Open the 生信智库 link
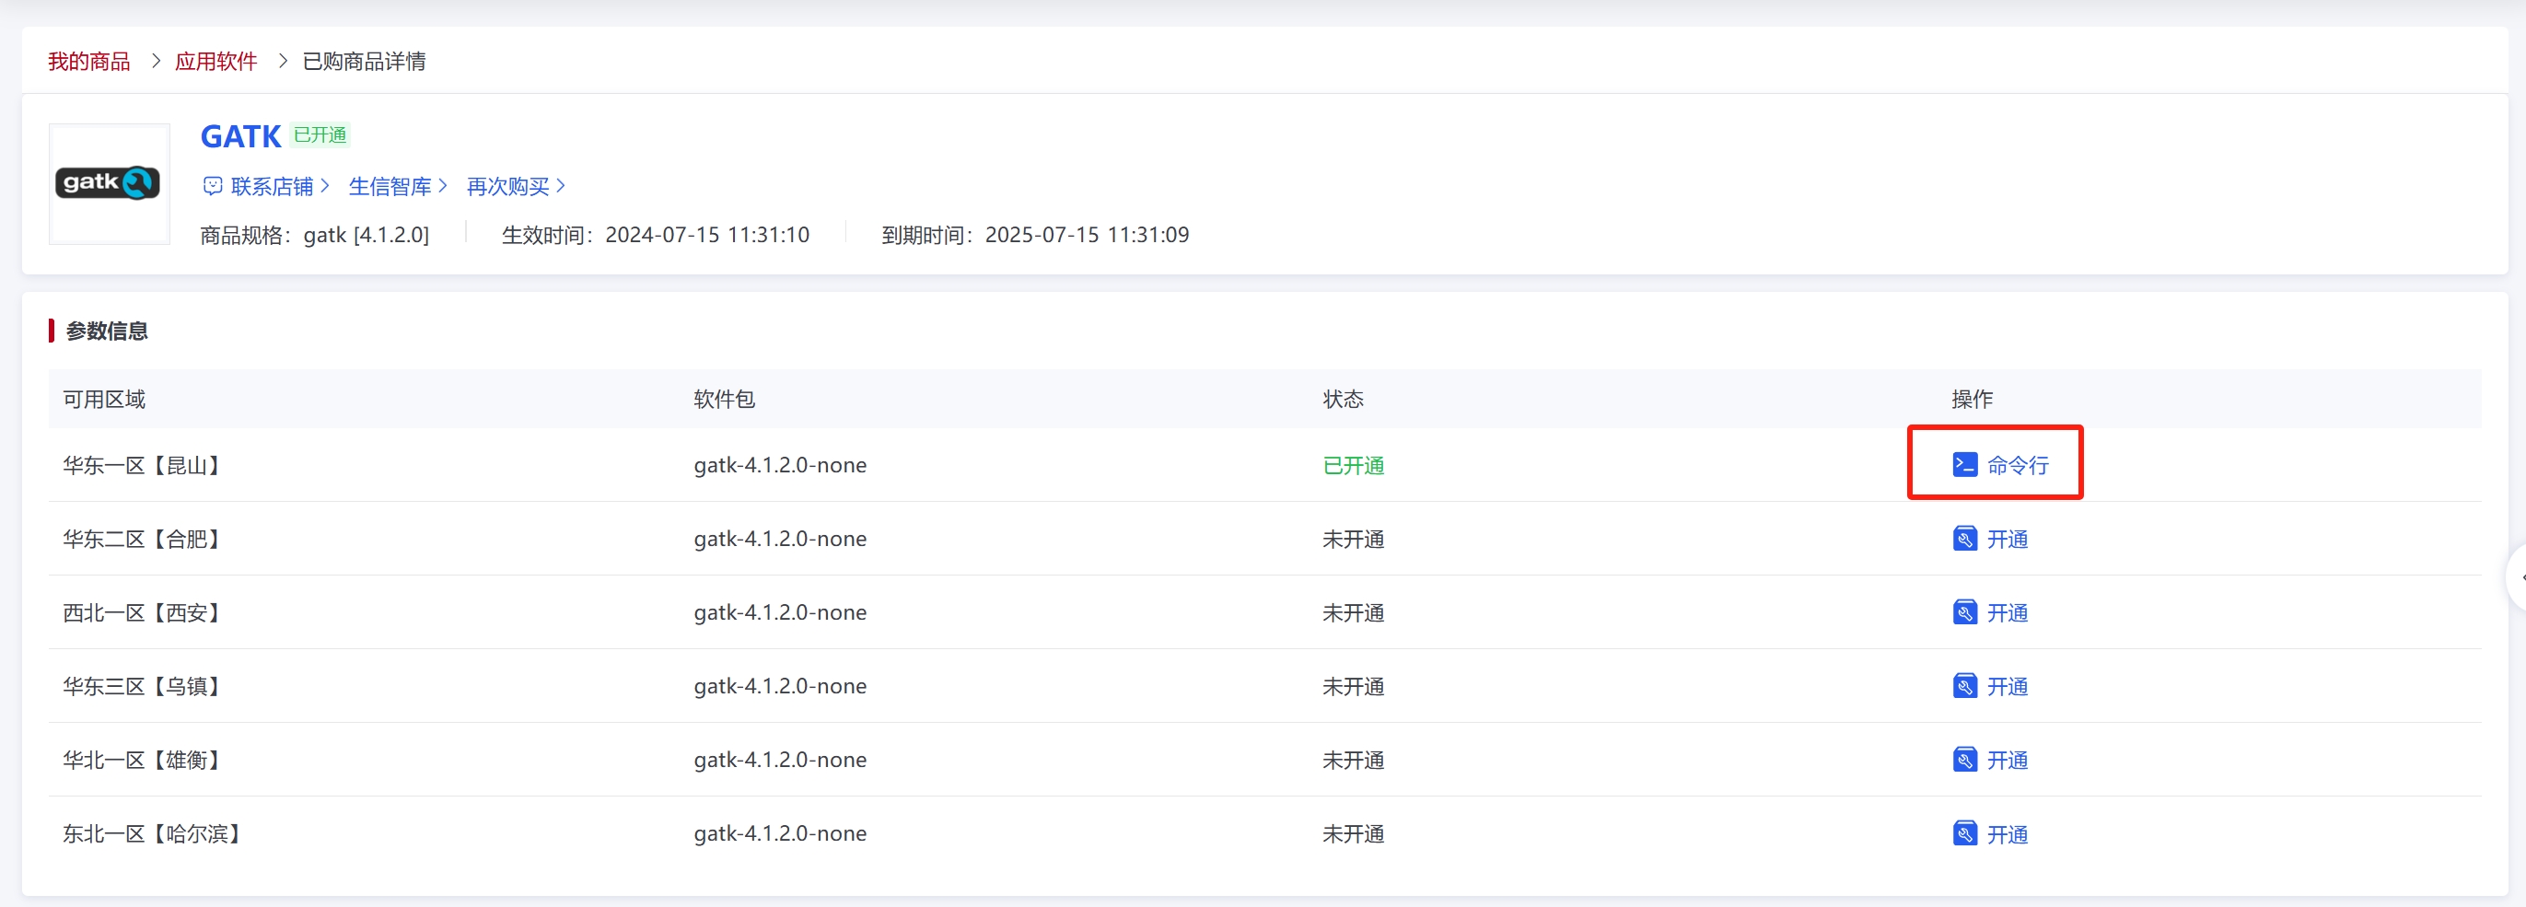Viewport: 2526px width, 907px height. 390,185
